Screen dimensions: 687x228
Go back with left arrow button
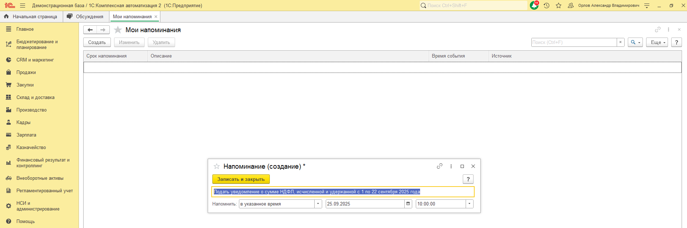coord(90,30)
